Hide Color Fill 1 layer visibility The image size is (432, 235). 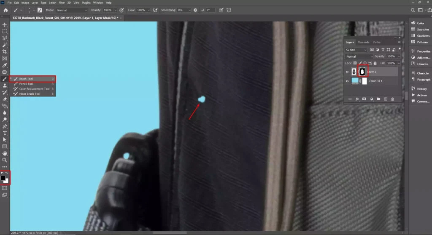tap(347, 81)
